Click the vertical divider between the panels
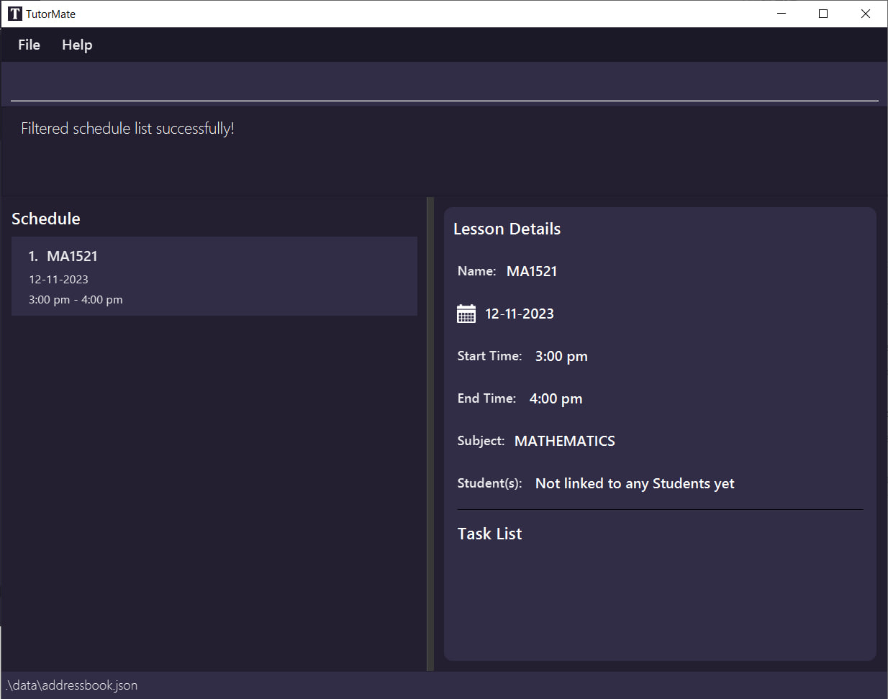Screen dimensions: 888x699 430,434
